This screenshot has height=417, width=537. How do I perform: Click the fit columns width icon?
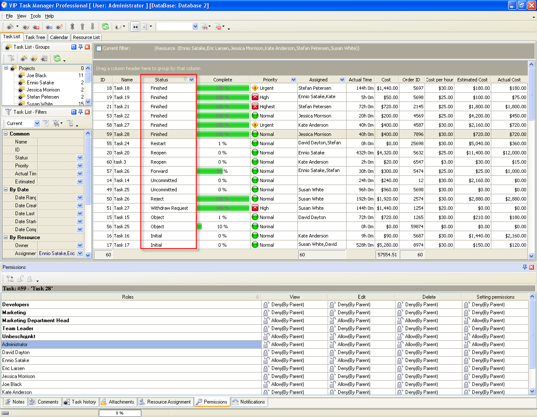click(135, 26)
